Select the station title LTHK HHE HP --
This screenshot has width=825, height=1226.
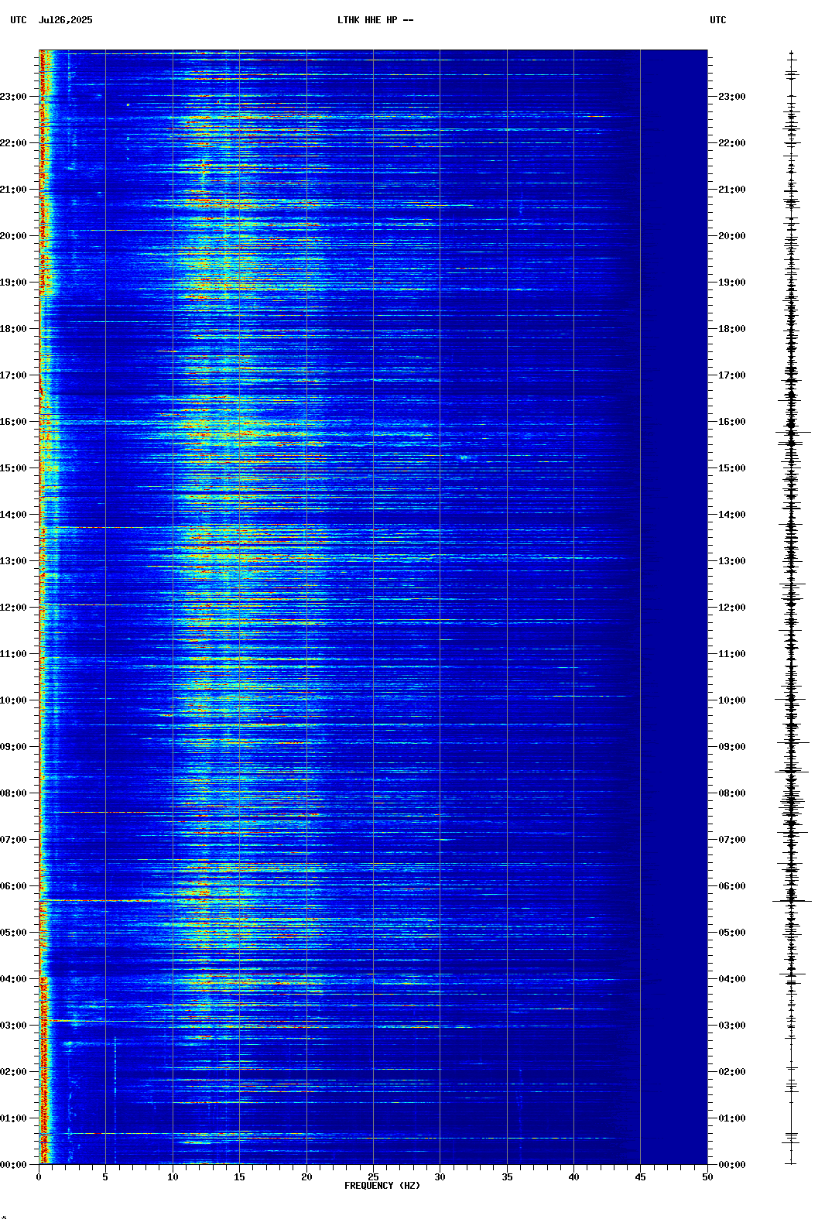tap(375, 20)
